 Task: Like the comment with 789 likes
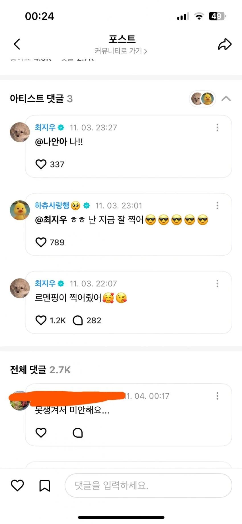click(41, 242)
